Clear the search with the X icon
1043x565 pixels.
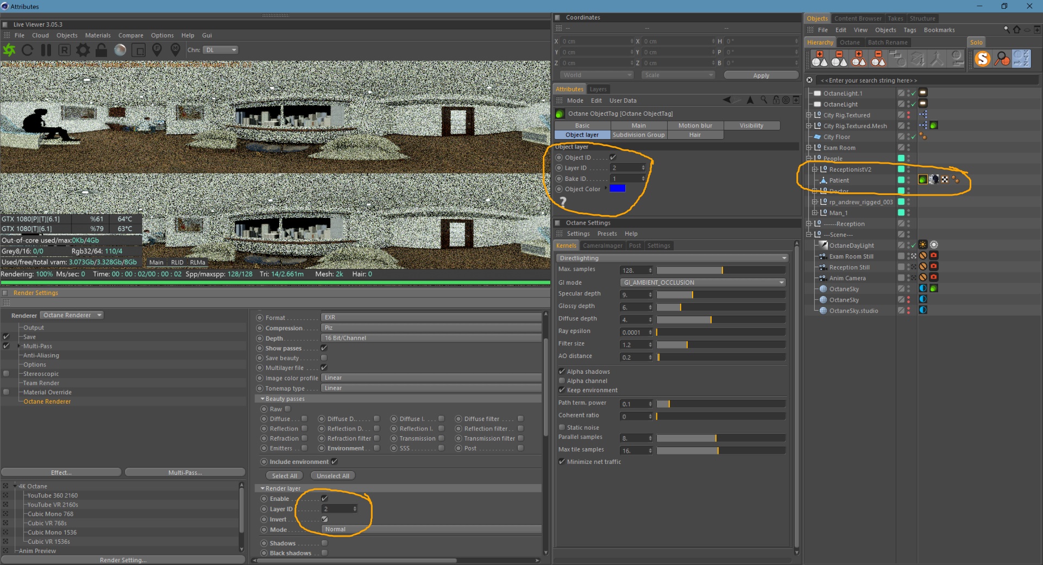[809, 80]
